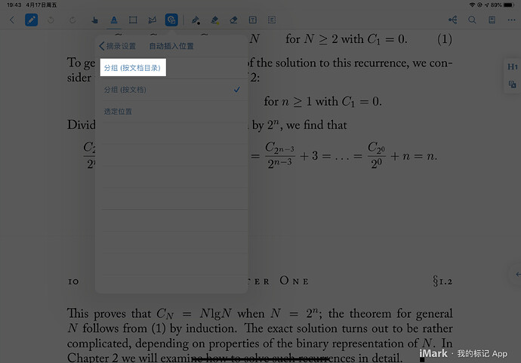The image size is (521, 363).
Task: Click the undo arrow icon
Action: [x=51, y=20]
